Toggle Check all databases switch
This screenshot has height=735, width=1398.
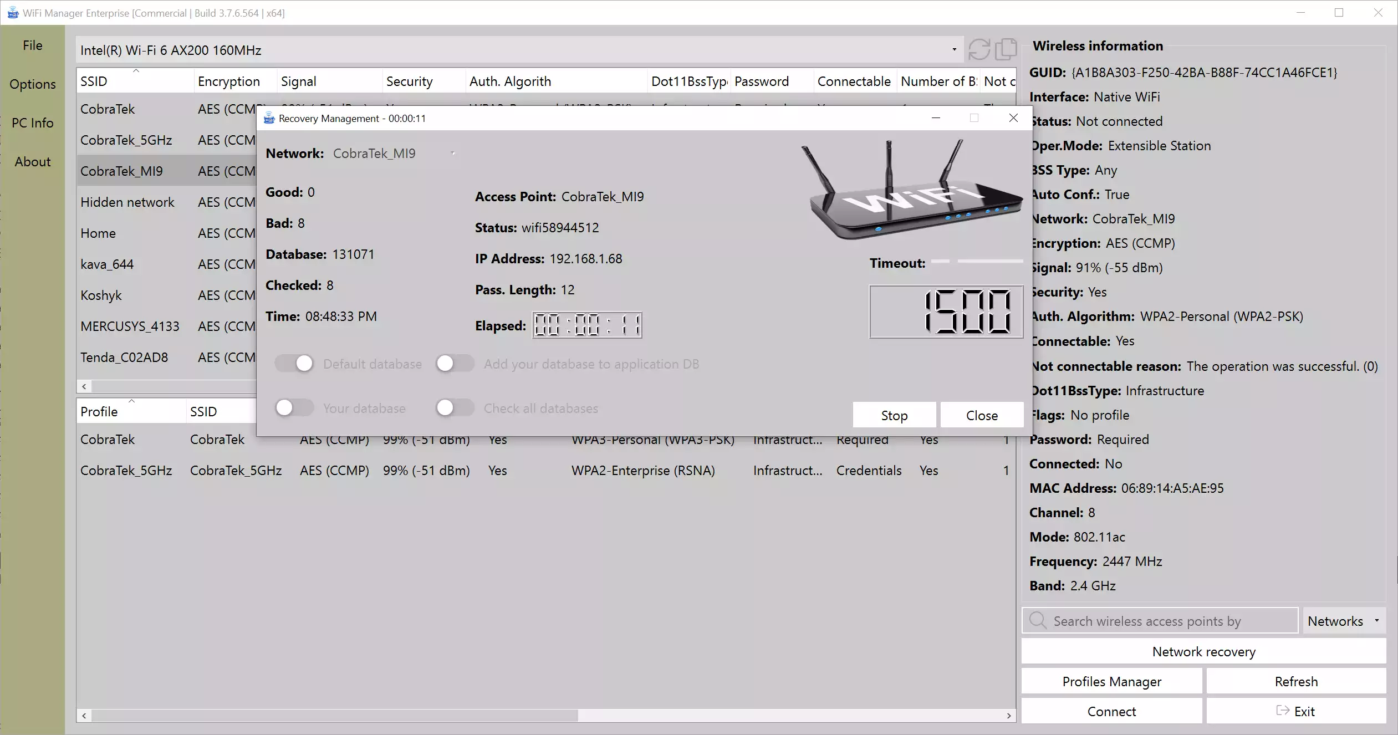click(455, 408)
